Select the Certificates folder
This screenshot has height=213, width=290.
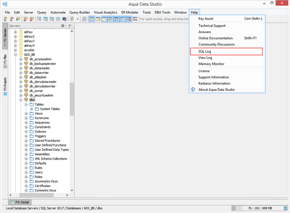(42, 186)
